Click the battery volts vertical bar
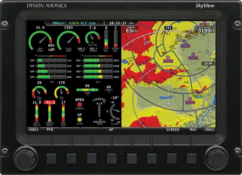The height and width of the screenshot is (175, 242). (37, 113)
